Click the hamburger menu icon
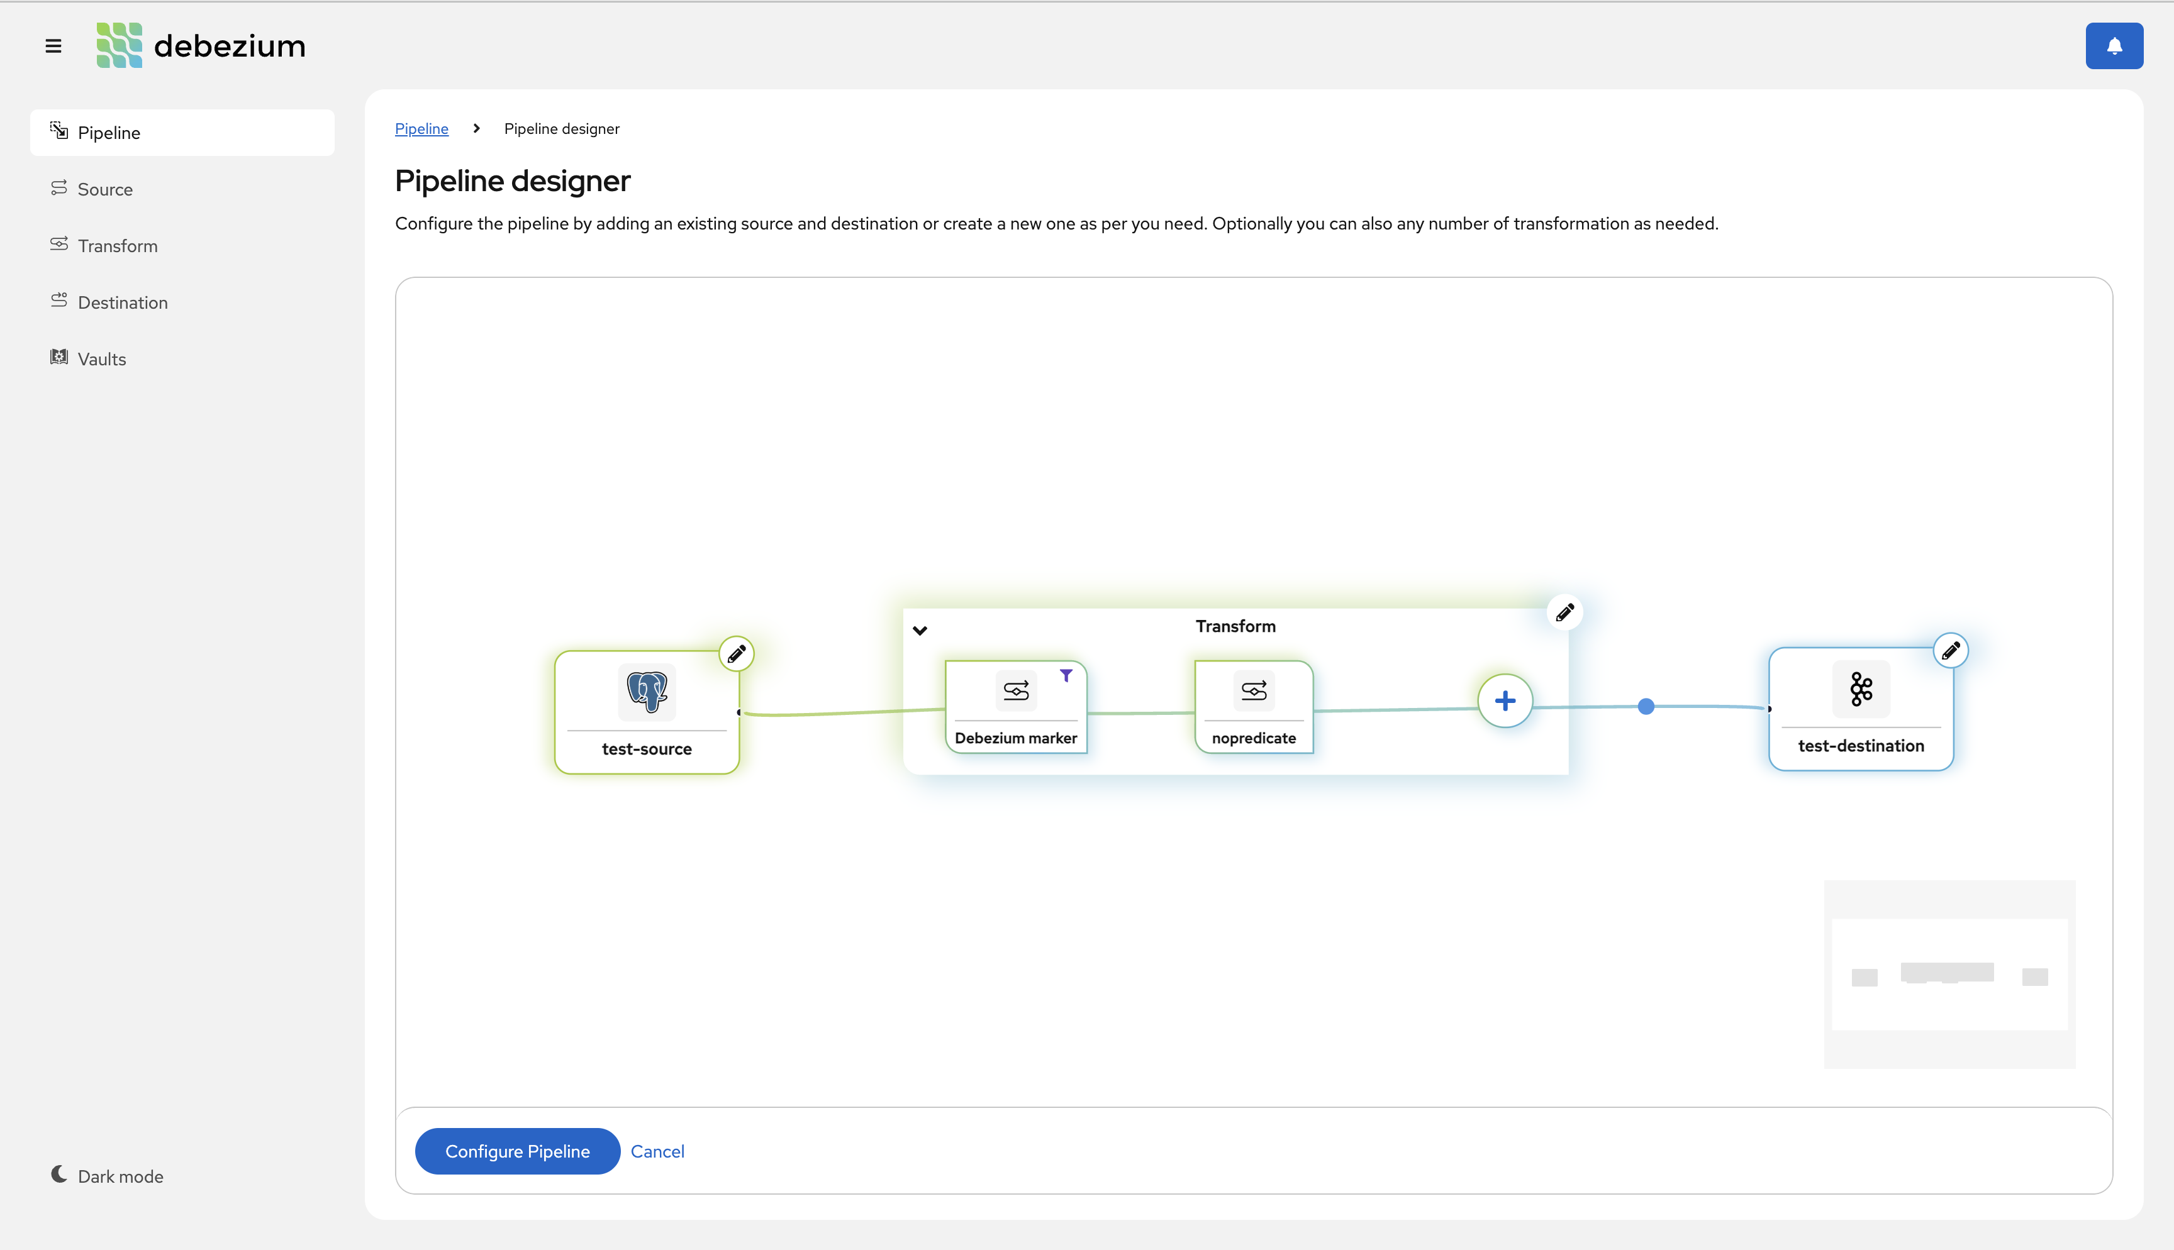 tap(53, 45)
